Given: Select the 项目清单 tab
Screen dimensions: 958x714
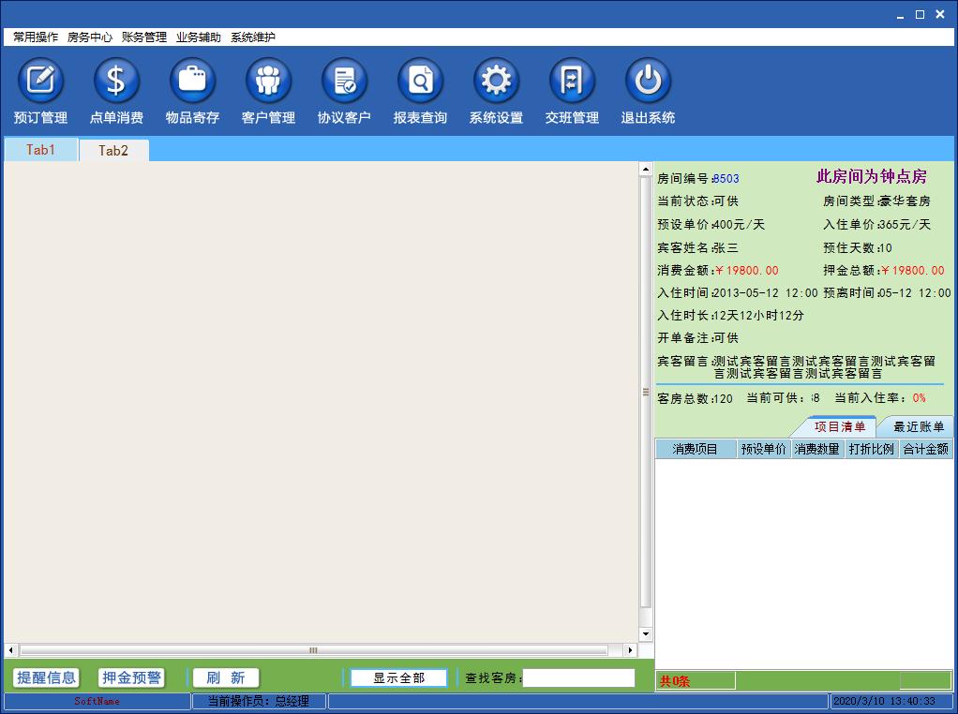Looking at the screenshot, I should click(x=840, y=426).
